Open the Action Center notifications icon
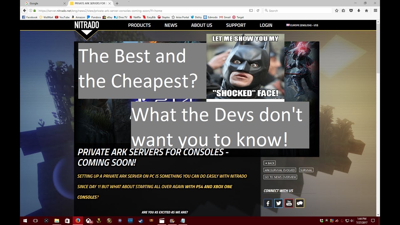 pos(373,221)
